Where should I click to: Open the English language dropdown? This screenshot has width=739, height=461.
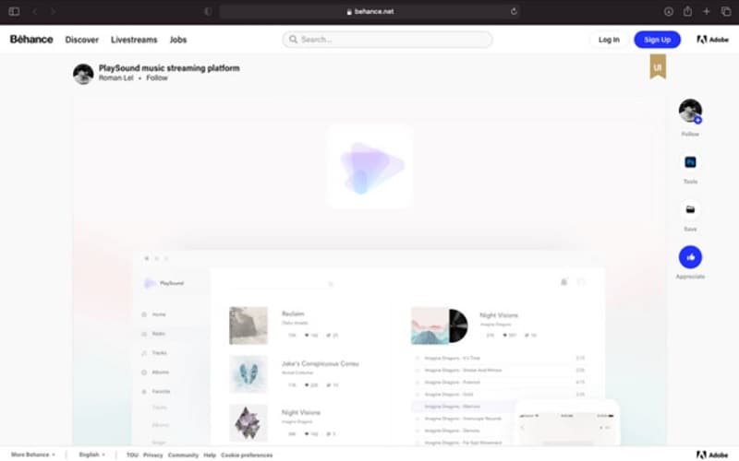91,455
